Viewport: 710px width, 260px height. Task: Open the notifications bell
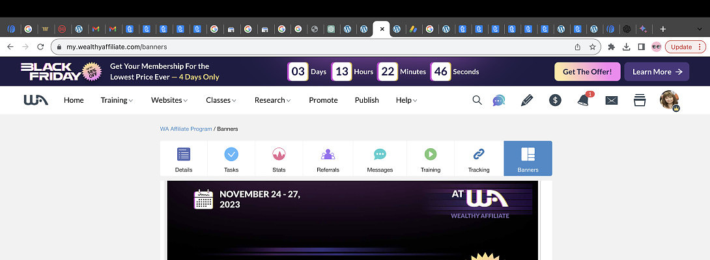583,100
